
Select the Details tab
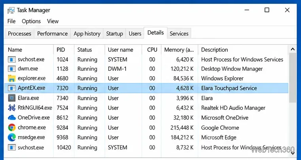(155, 33)
